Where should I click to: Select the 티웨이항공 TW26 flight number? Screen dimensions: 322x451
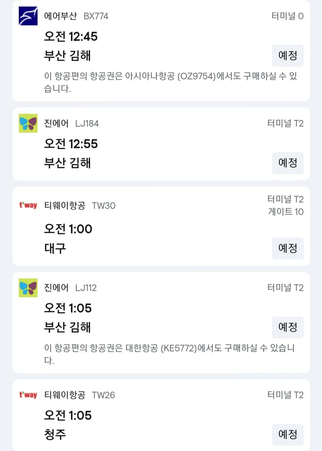pyautogui.click(x=103, y=395)
